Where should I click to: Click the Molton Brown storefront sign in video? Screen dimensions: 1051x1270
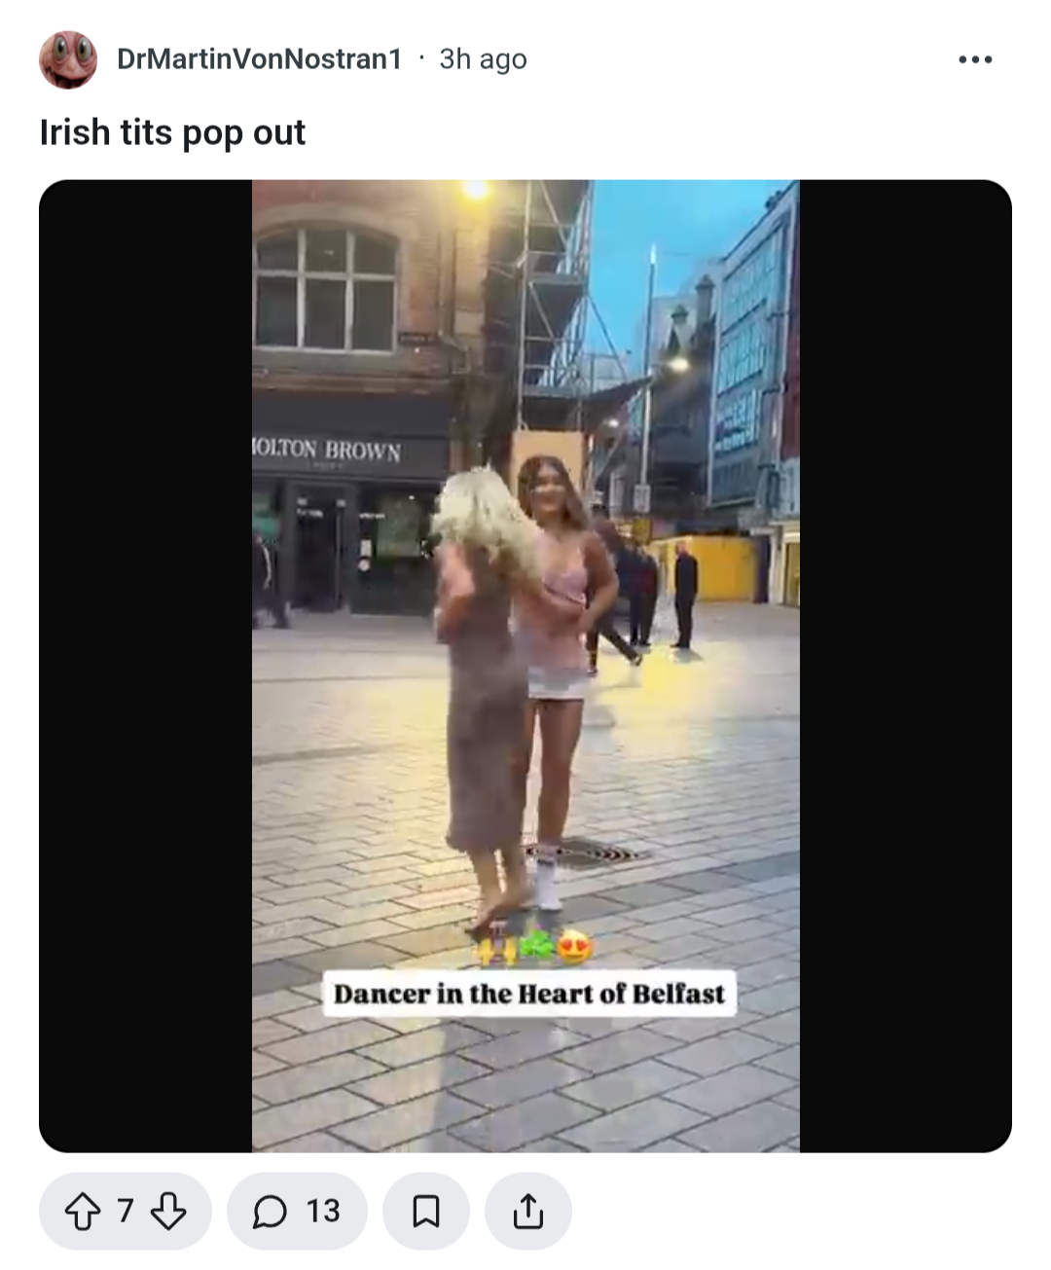tap(327, 450)
